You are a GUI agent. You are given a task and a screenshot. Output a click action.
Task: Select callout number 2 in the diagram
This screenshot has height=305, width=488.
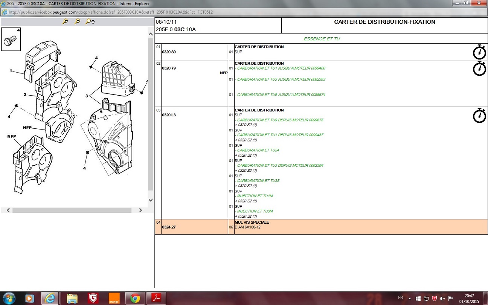(x=25, y=95)
